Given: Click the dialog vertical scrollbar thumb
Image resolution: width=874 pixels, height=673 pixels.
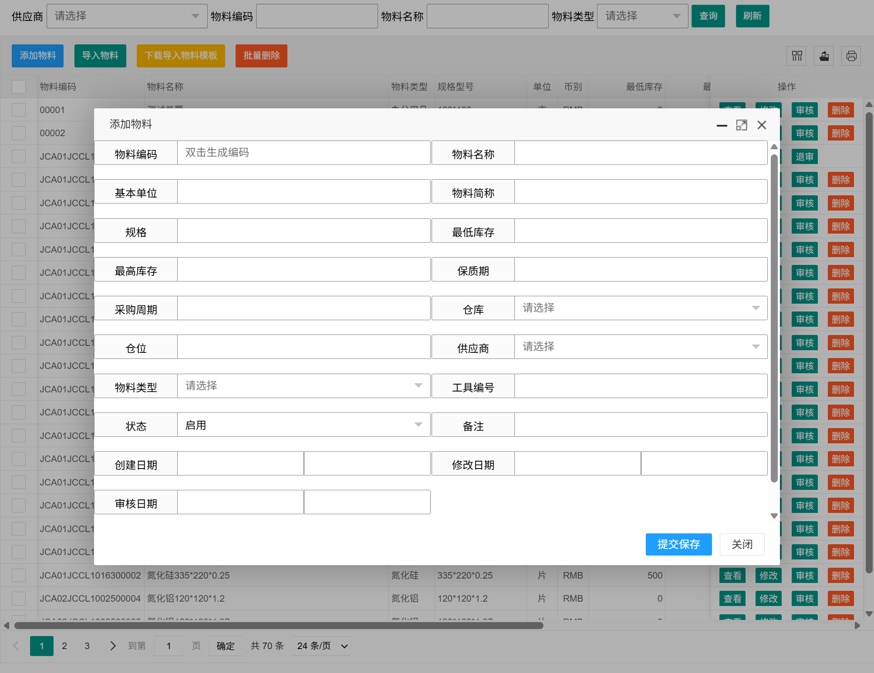Looking at the screenshot, I should point(774,318).
